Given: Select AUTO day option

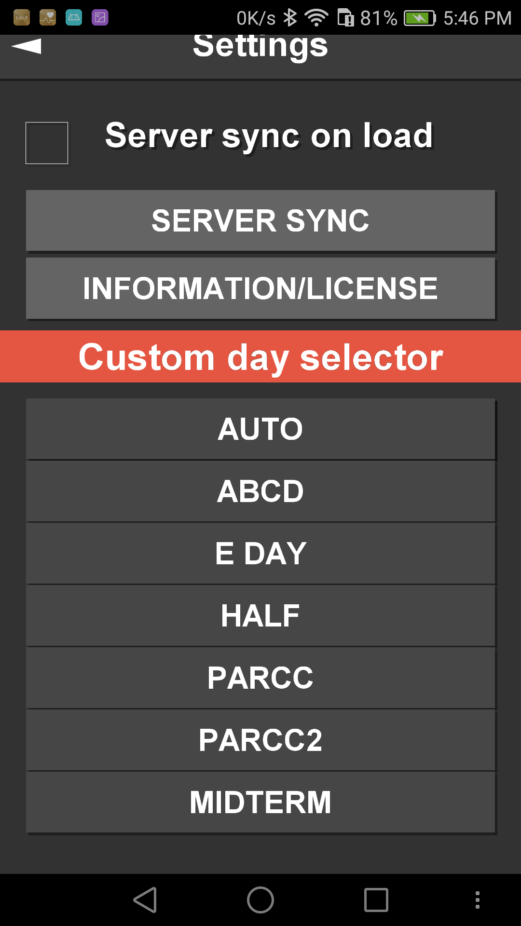Looking at the screenshot, I should pos(260,429).
